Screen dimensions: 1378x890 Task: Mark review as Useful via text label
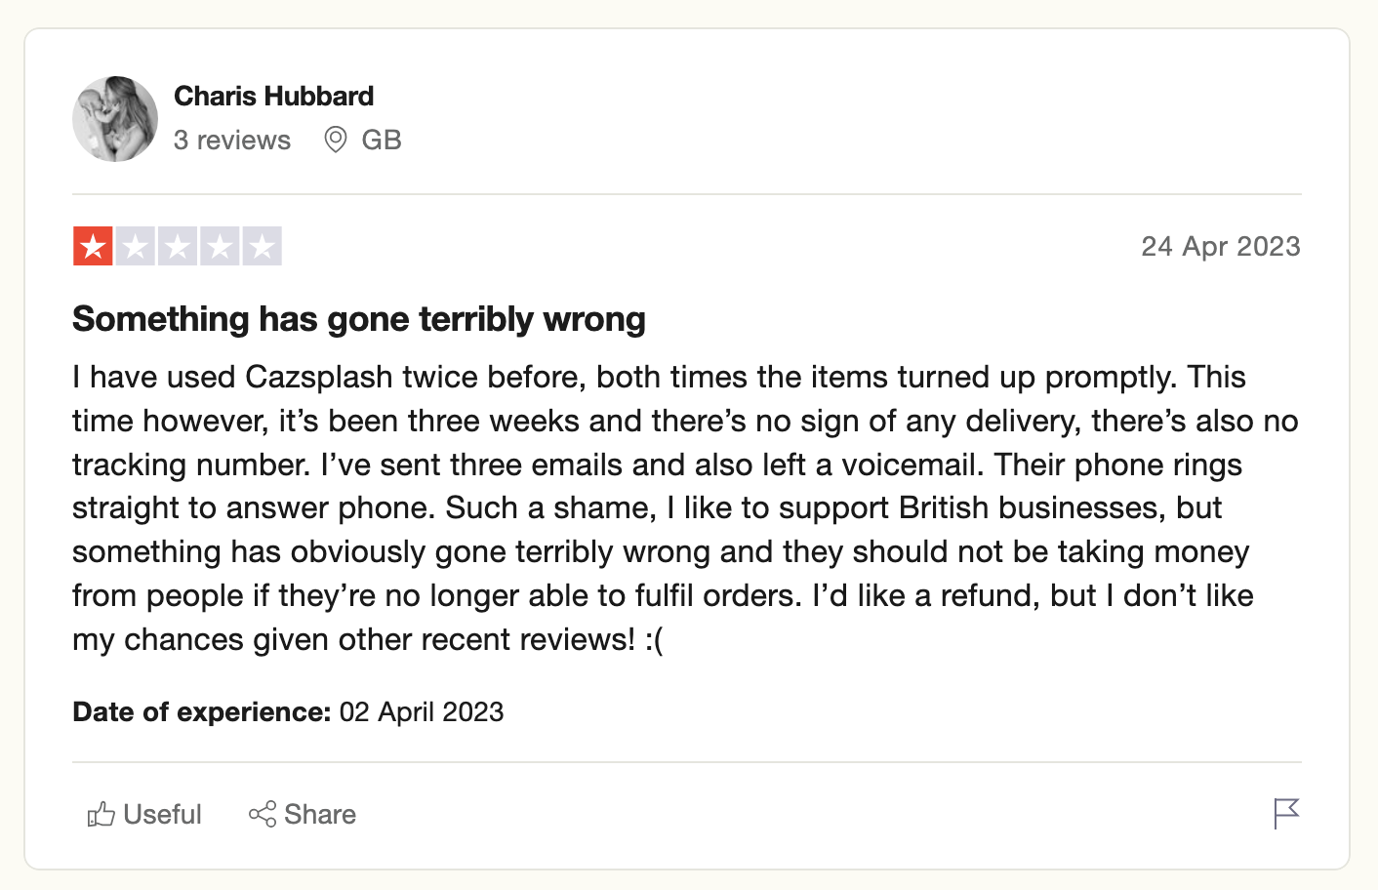(x=162, y=814)
